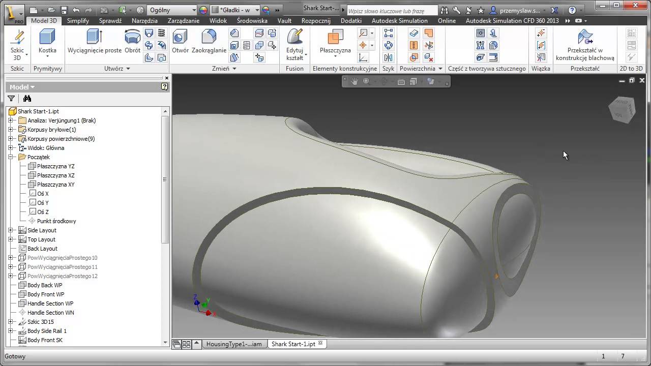Open the browser find binoculars icon

(x=27, y=99)
